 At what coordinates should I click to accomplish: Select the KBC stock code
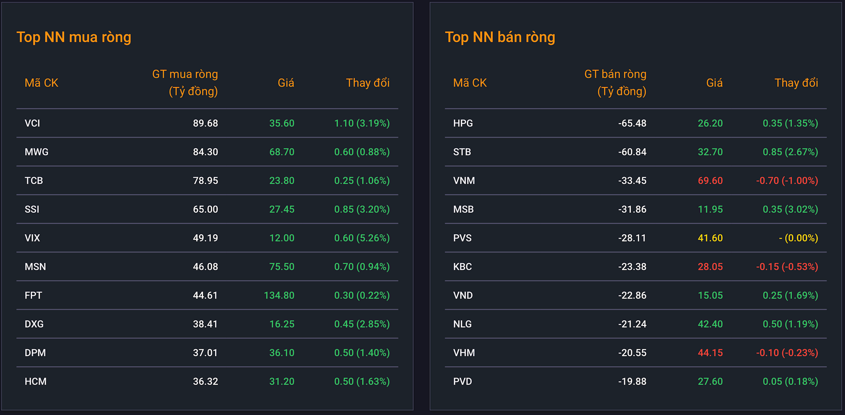tap(463, 267)
